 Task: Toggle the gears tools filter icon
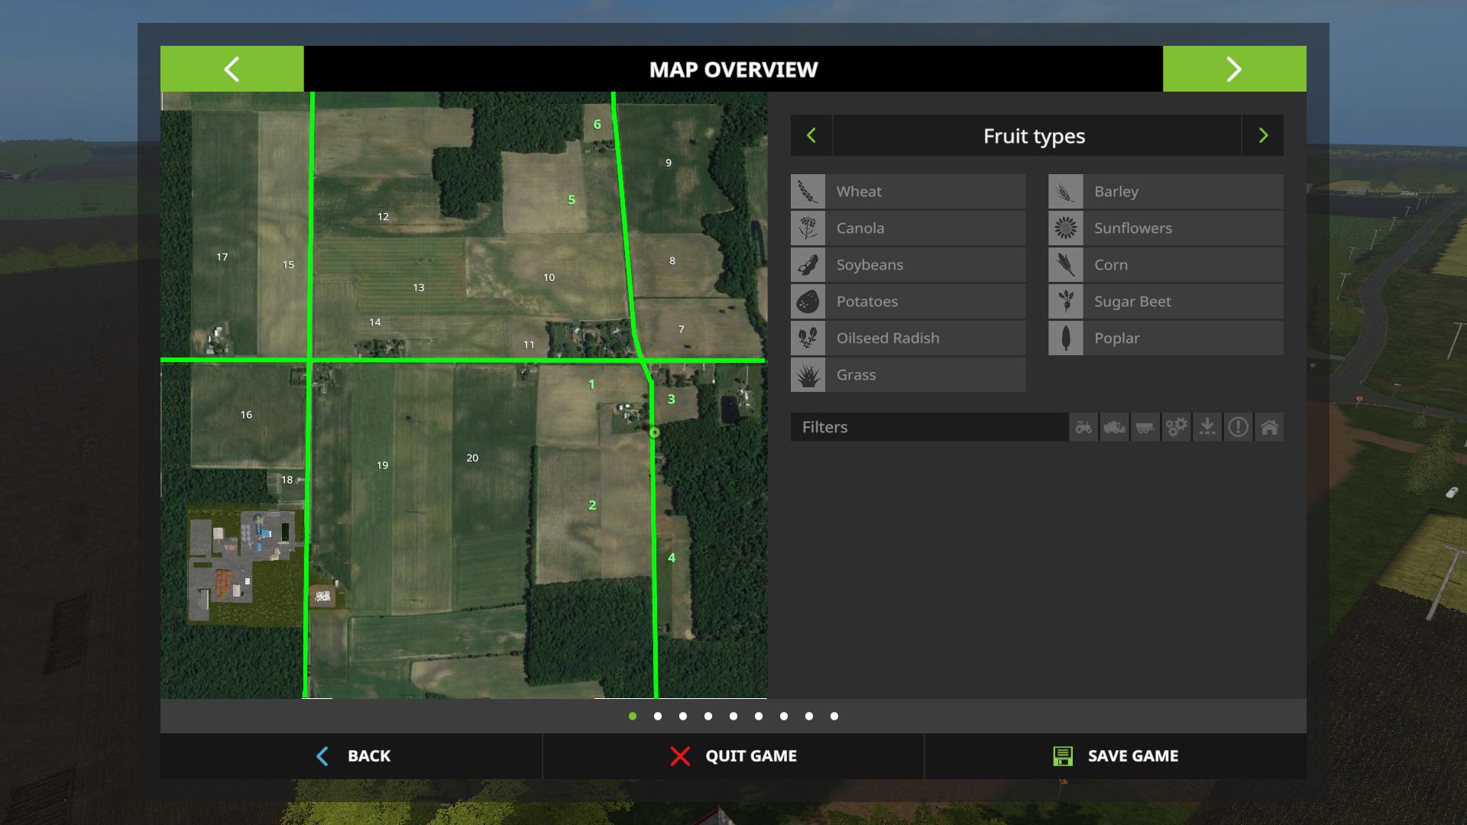[1177, 427]
